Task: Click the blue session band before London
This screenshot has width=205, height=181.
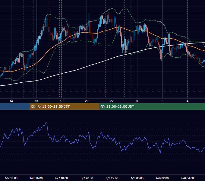Action: [15, 106]
